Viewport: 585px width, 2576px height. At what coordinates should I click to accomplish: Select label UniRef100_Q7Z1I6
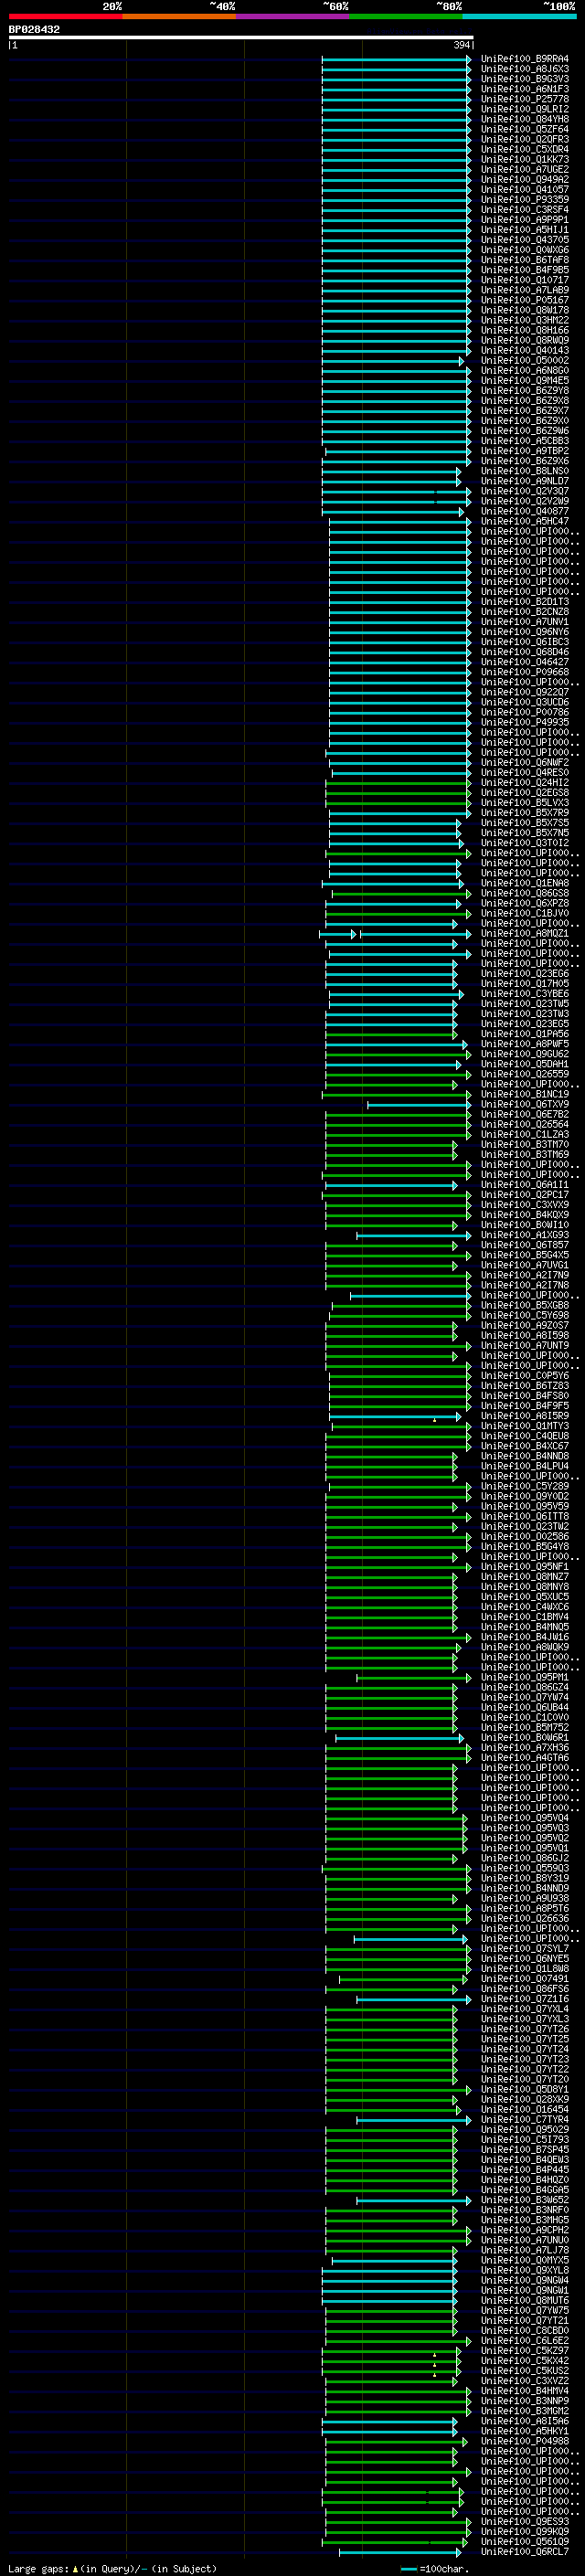coord(524,1999)
